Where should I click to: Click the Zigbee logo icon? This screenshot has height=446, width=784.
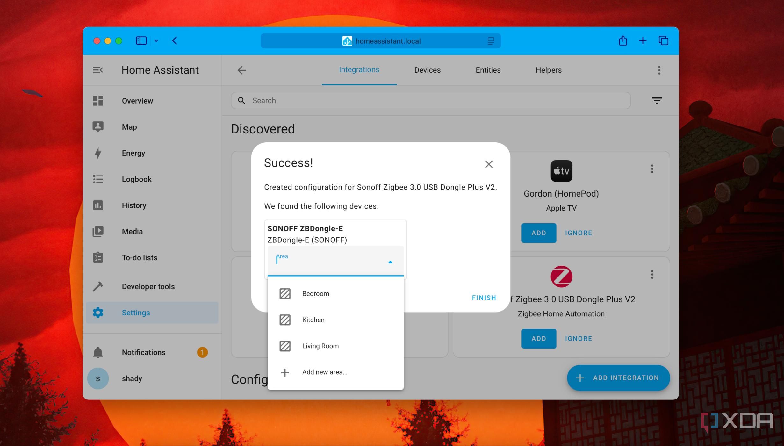point(561,277)
